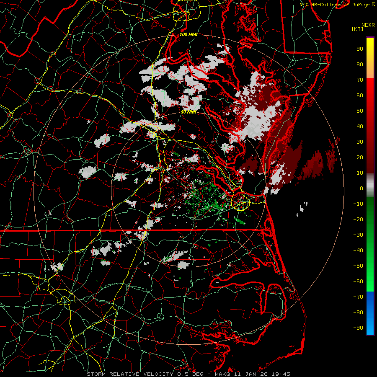Select the "70" value on the velocity scale
The image size is (377, 377).
click(x=360, y=80)
